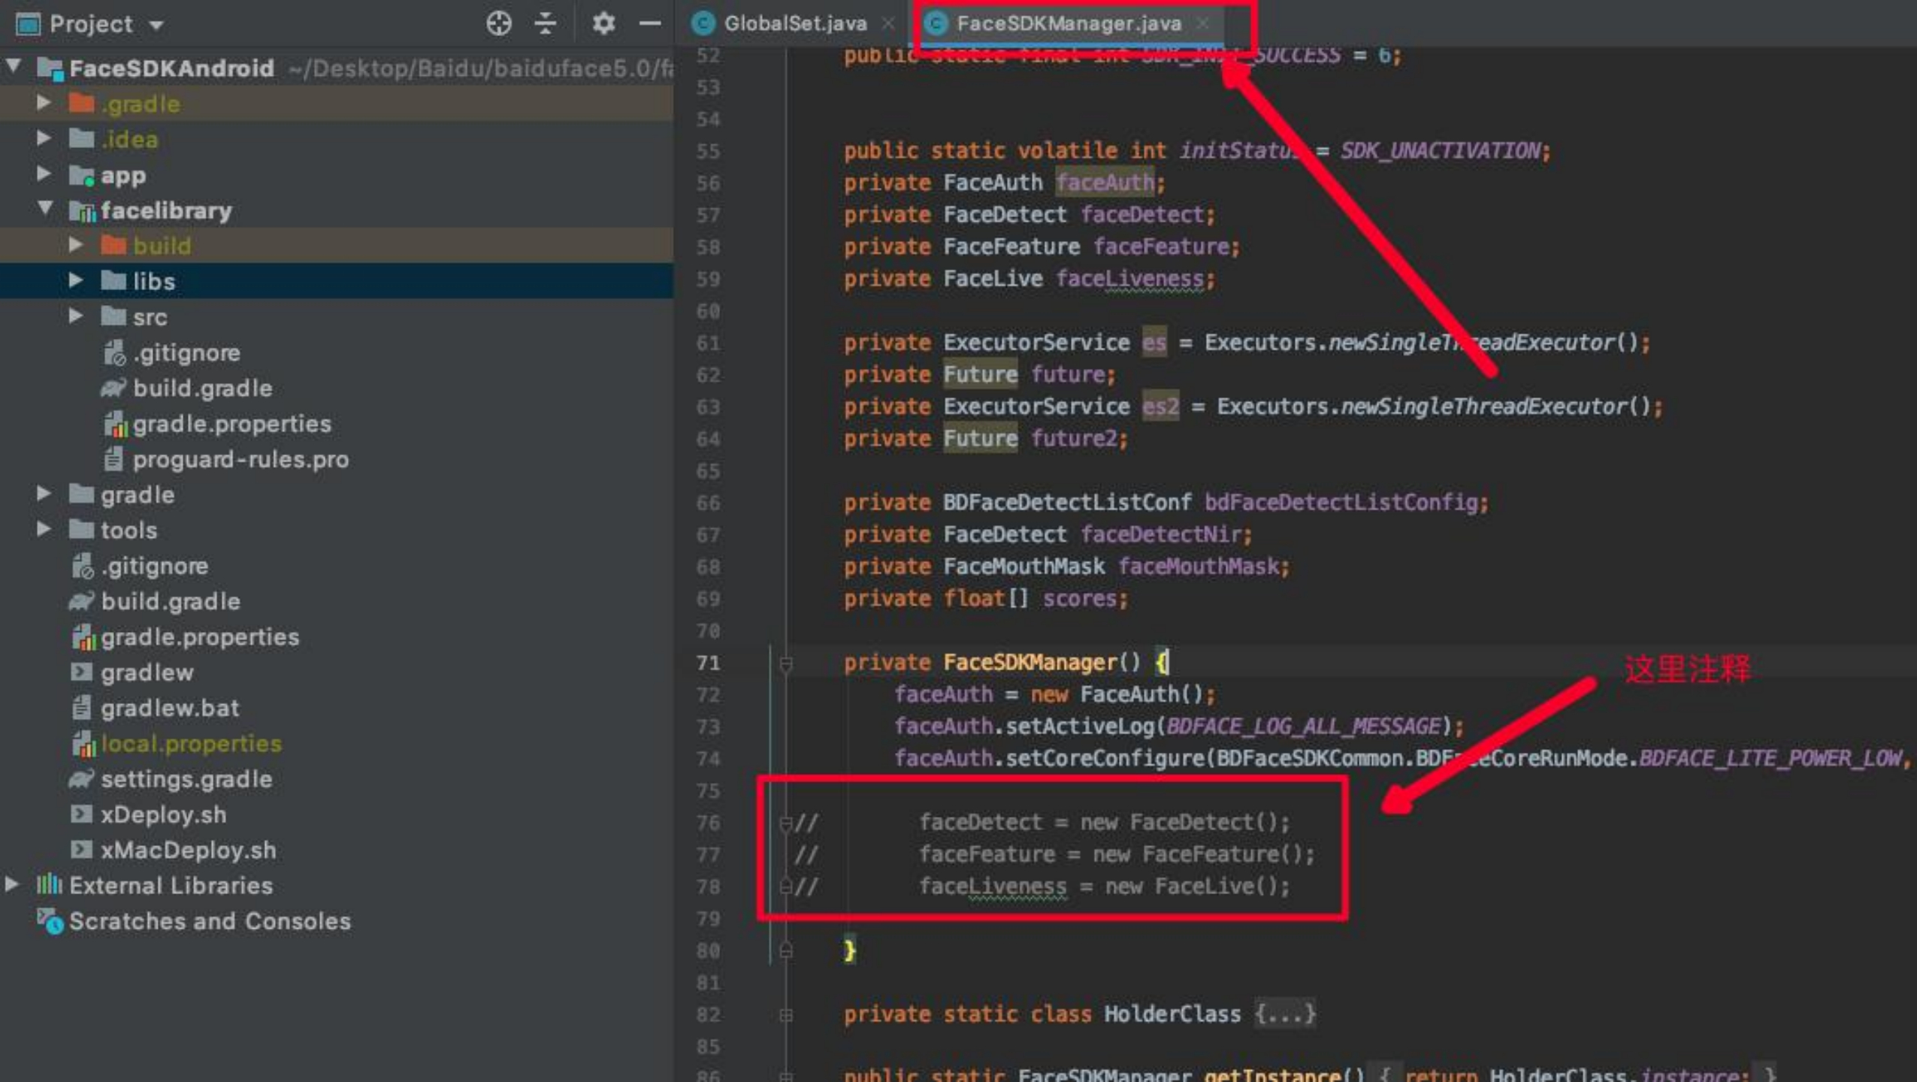This screenshot has width=1917, height=1082.
Task: Select the src folder in facelibrary
Action: coord(150,317)
